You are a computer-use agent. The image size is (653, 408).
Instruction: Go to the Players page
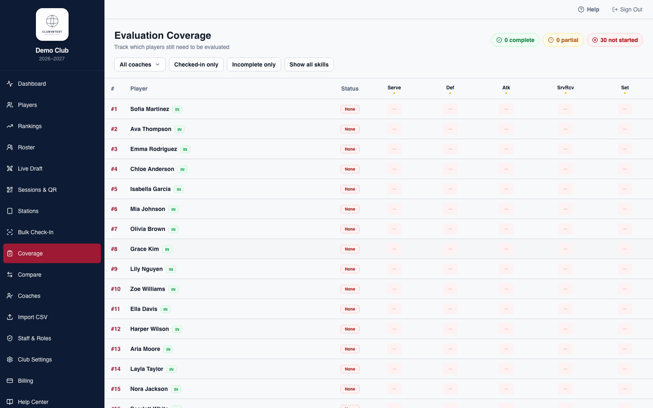click(52, 105)
